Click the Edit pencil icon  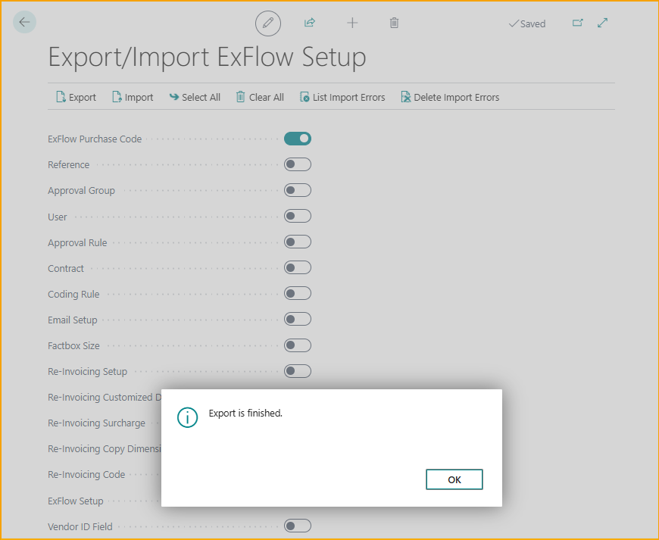pos(267,23)
